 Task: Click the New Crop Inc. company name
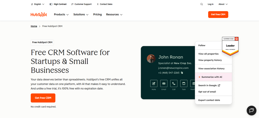pos(183,63)
